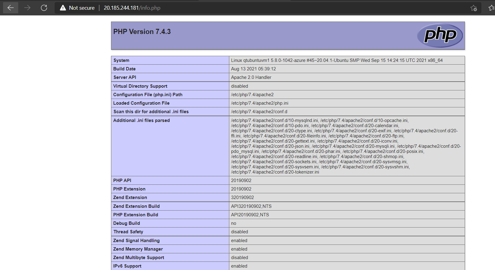
Task: Select the Linux qtubuntuvm1 system value
Action: point(337,60)
